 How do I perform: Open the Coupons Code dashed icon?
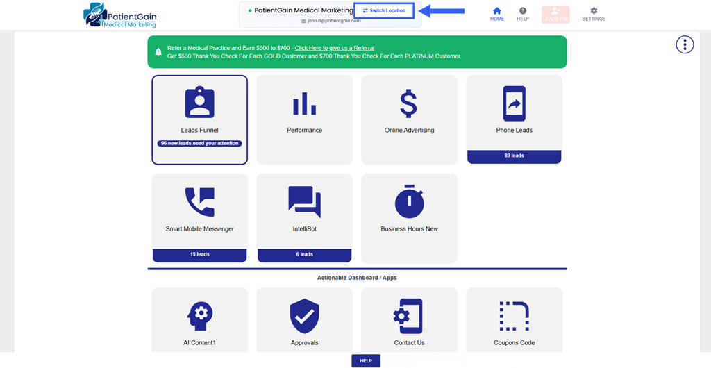pos(515,316)
